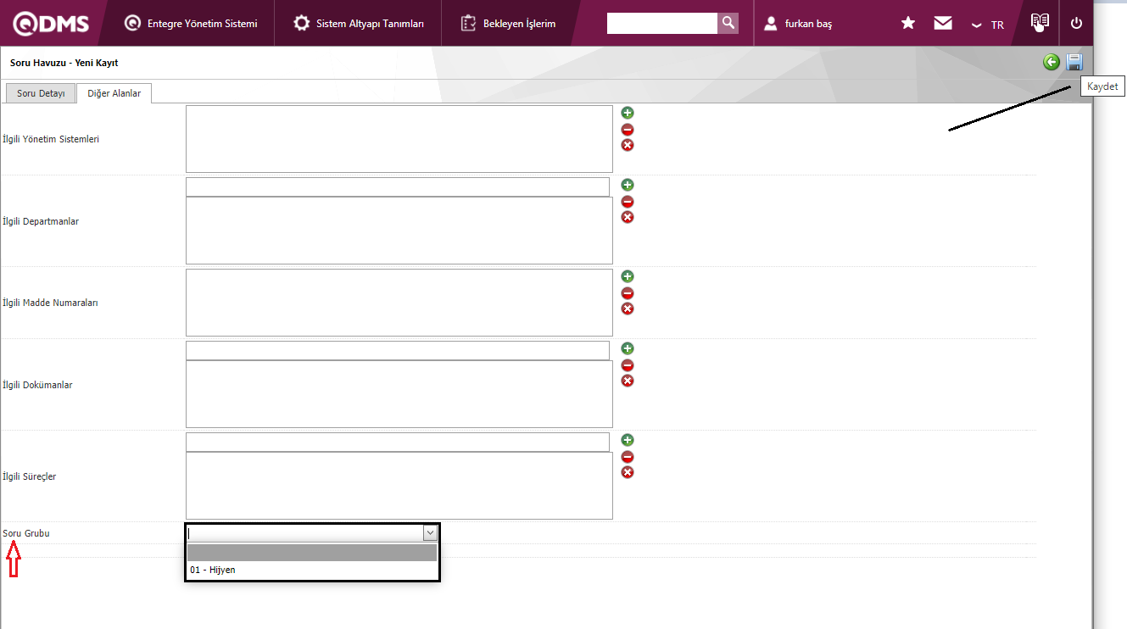
Task: Switch to the Soru Detayı tab
Action: coord(41,93)
